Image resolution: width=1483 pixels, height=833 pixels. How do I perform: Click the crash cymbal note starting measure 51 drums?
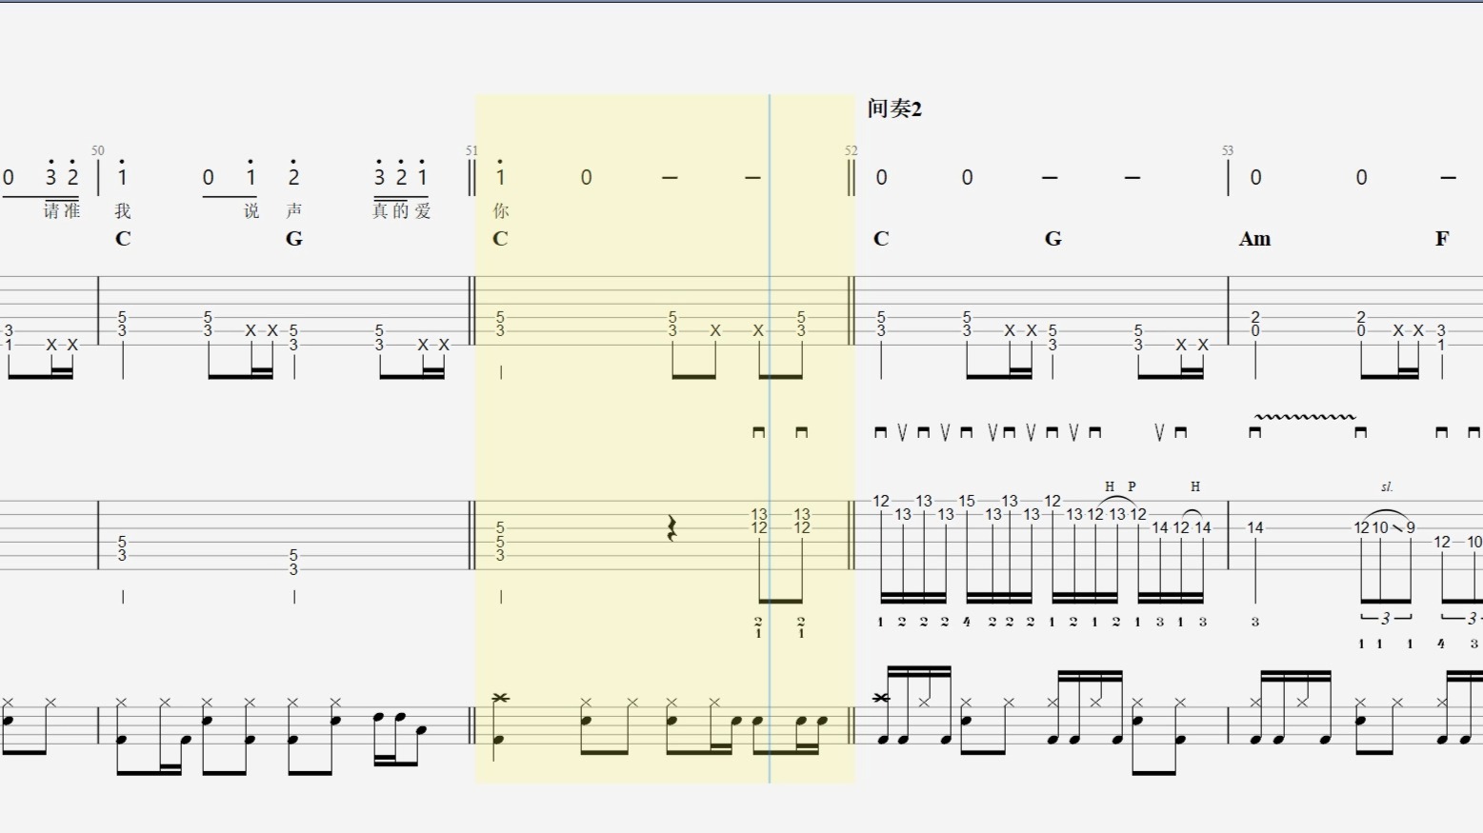pos(500,699)
